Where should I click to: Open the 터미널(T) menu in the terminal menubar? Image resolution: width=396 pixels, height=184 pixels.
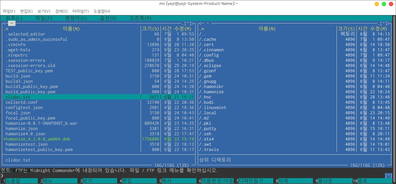click(80, 11)
